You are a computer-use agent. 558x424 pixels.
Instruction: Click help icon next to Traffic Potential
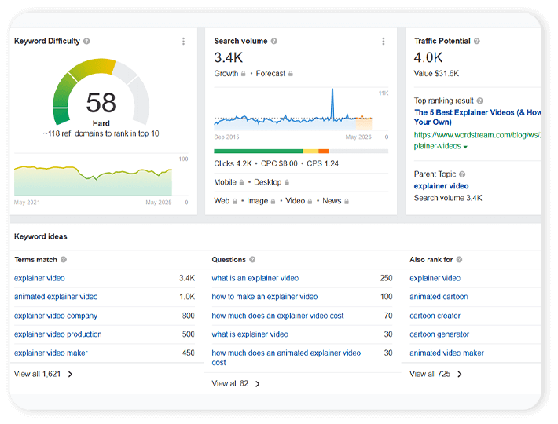pyautogui.click(x=477, y=42)
